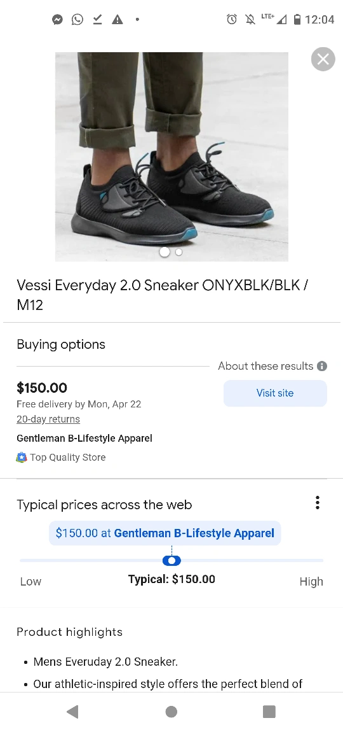Tap the sneaker product photo
The image size is (343, 732).
tap(171, 157)
